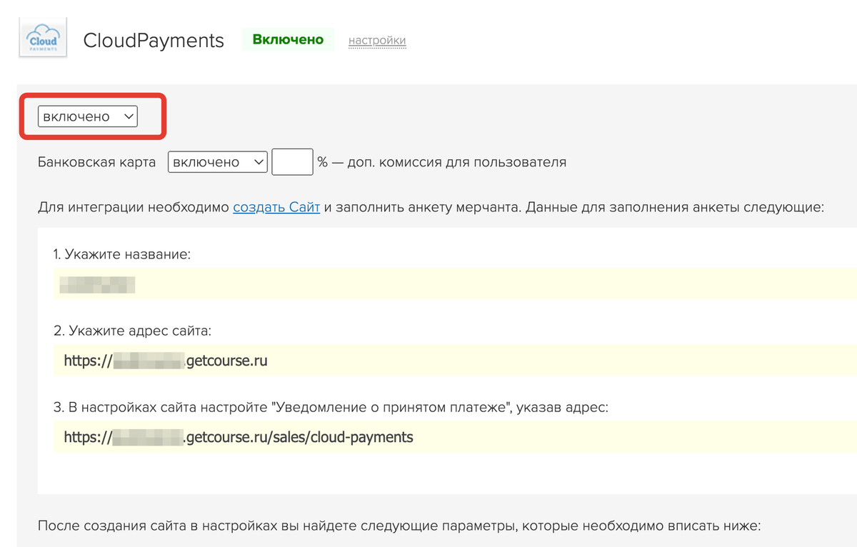Focus the additional commission percent field
The height and width of the screenshot is (547, 857).
pos(293,162)
